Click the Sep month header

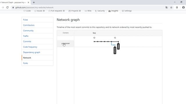[x=94, y=33]
